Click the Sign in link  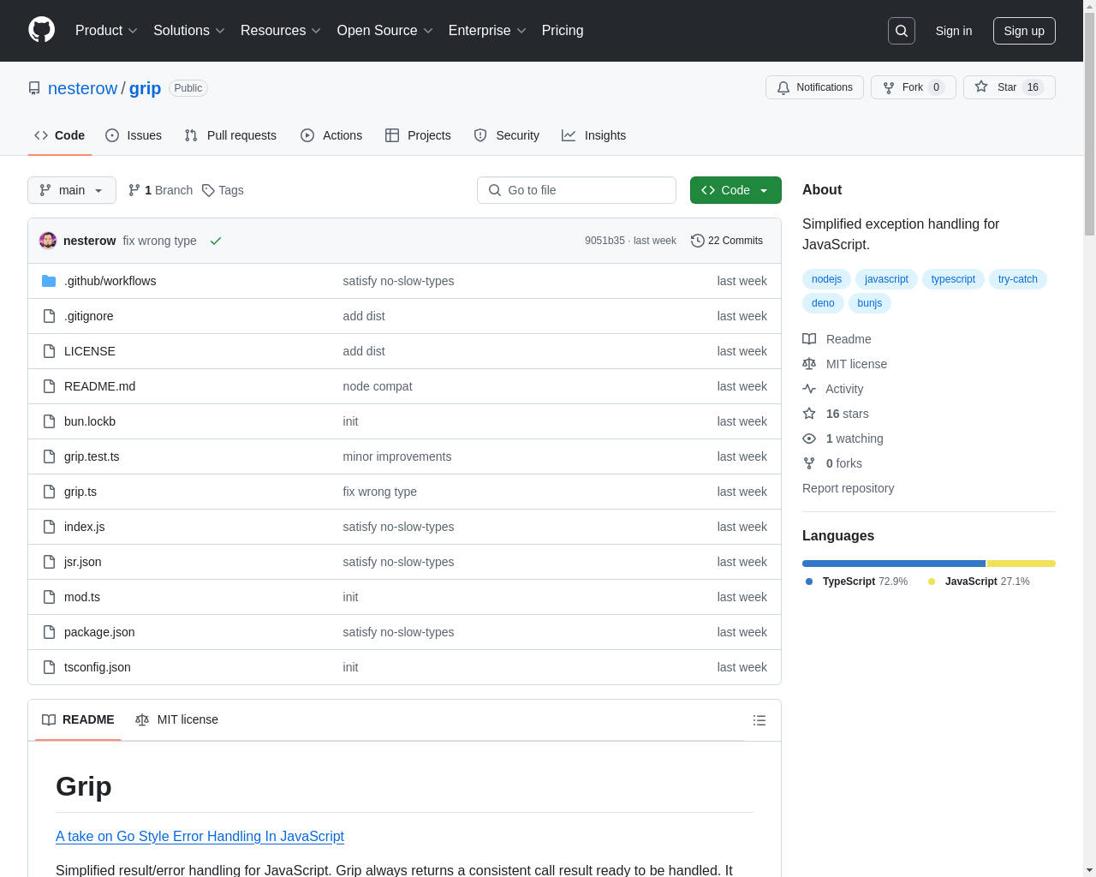coord(954,31)
